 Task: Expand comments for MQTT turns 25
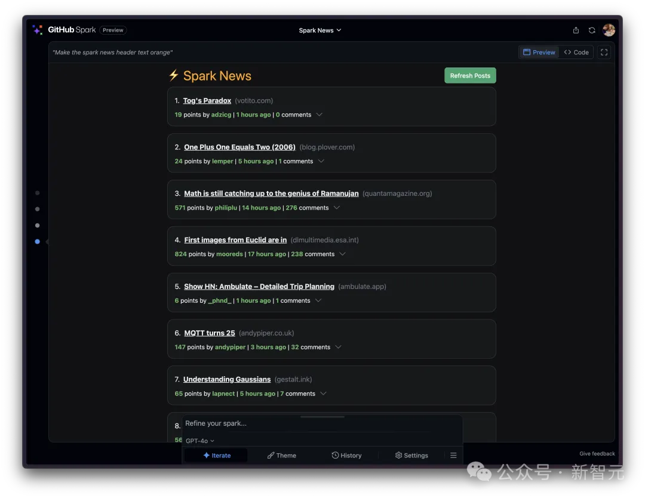coord(338,347)
